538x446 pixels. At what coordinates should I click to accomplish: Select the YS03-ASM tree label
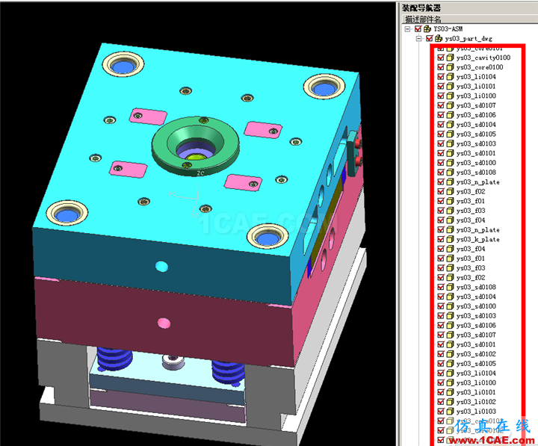[448, 29]
